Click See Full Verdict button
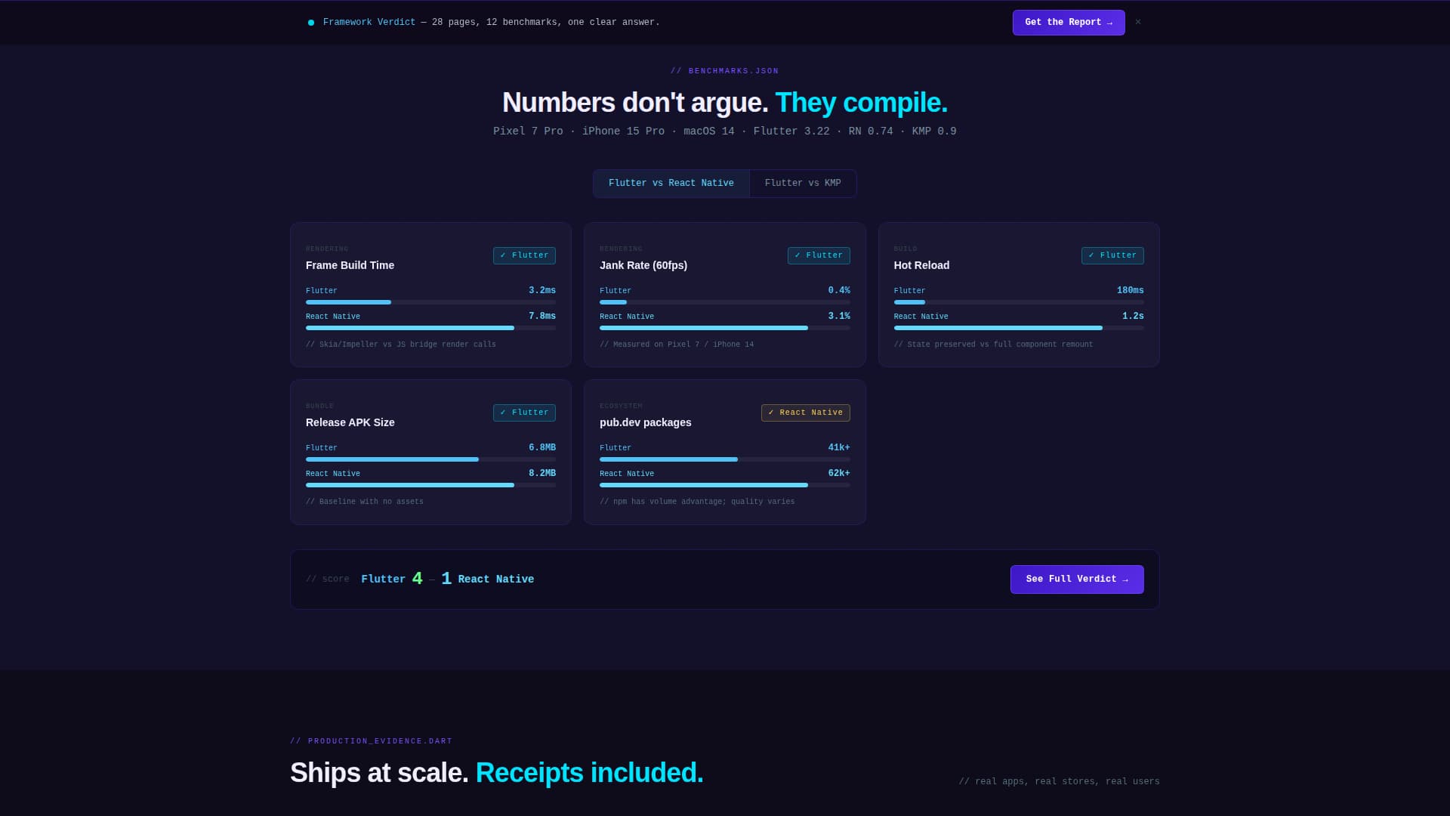The width and height of the screenshot is (1450, 816). click(1077, 580)
